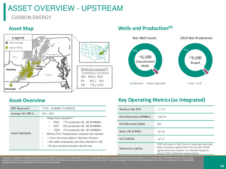The image size is (226, 169).
Task: Click the 'Asset Overview' section heading
Action: tap(27, 100)
